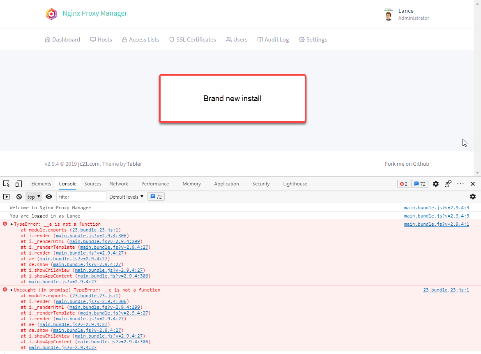Click 'You are logged in as Lance' log text
The width and height of the screenshot is (481, 354).
(45, 216)
